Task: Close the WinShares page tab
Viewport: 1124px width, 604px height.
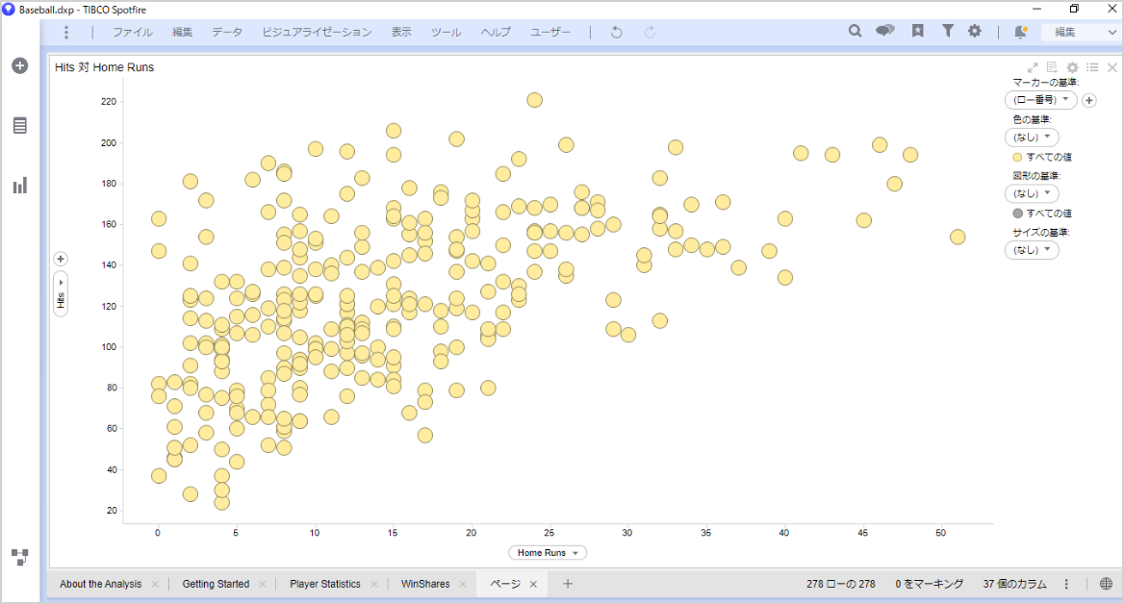Action: click(463, 584)
